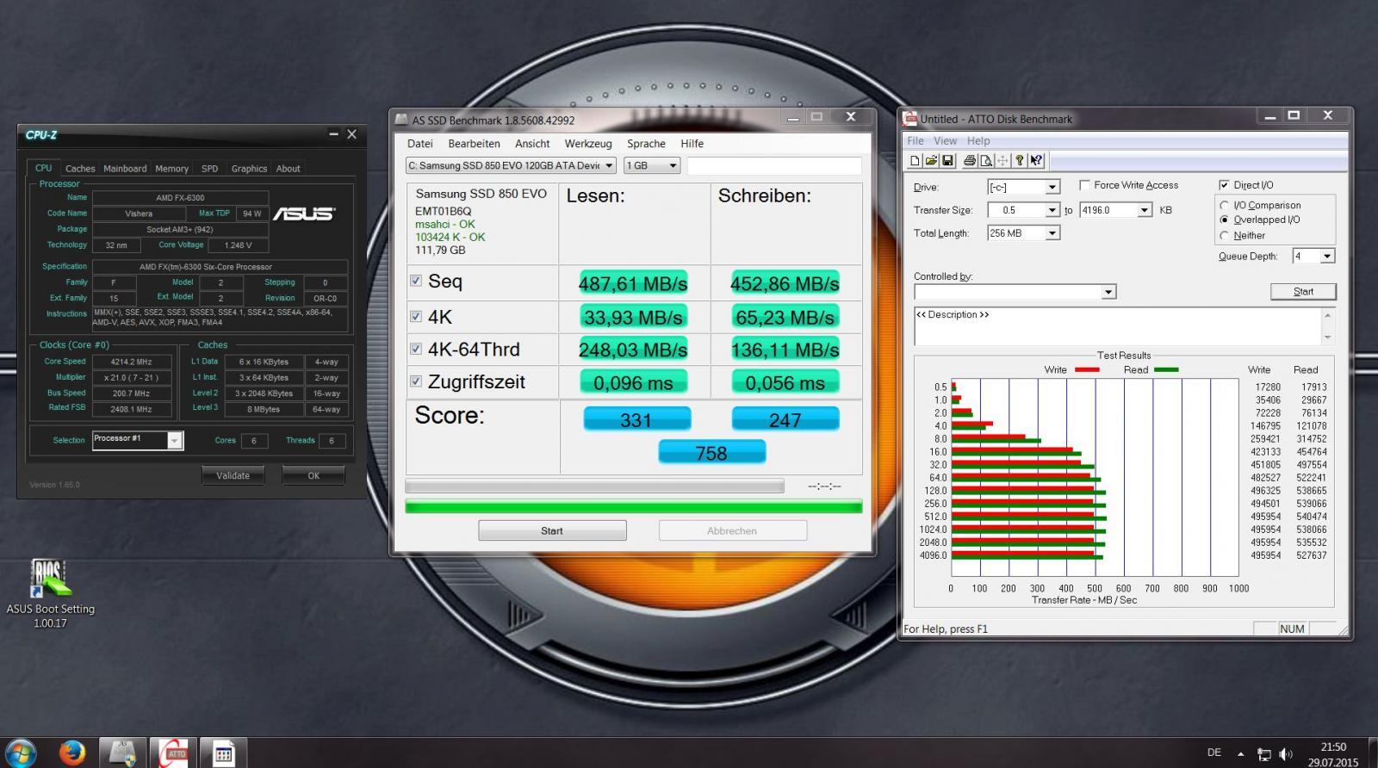1378x768 pixels.
Task: Click the OK button in CPU-Z
Action: [x=313, y=475]
